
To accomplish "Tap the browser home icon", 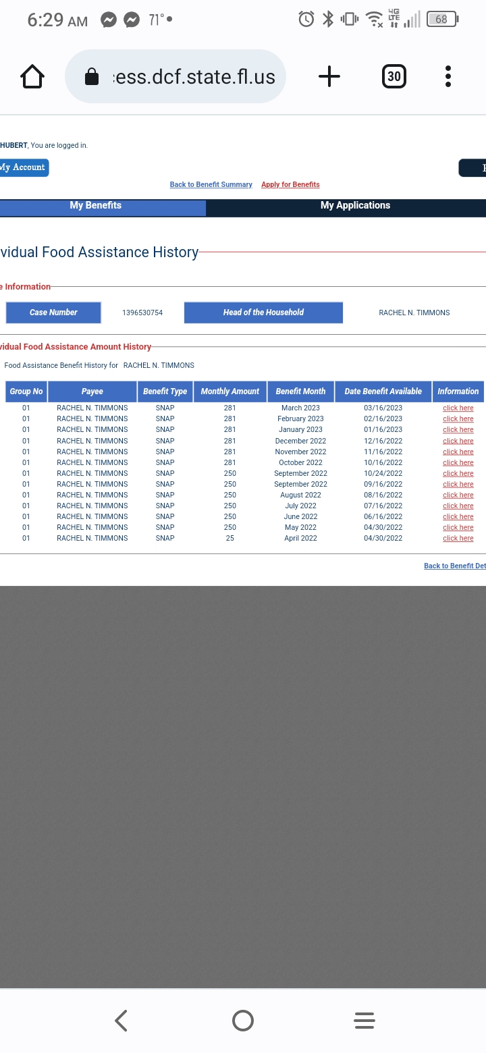I will [32, 76].
